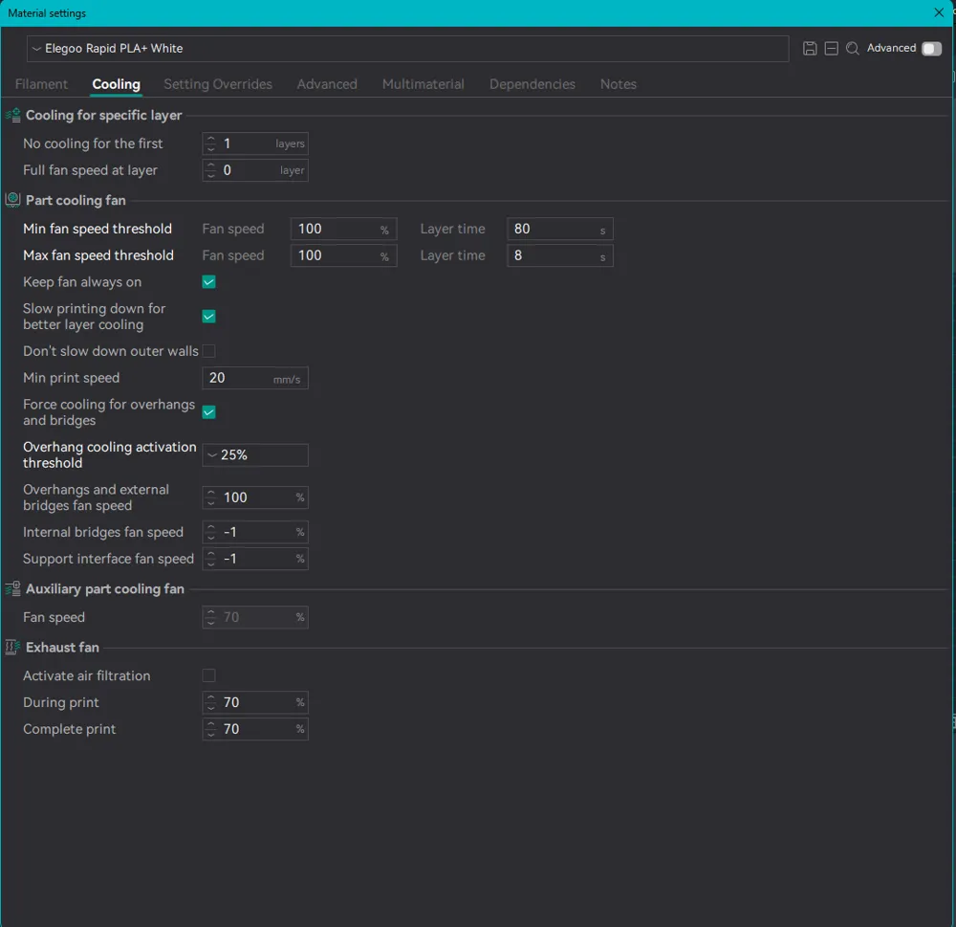Click the delete preset minus icon

point(831,49)
